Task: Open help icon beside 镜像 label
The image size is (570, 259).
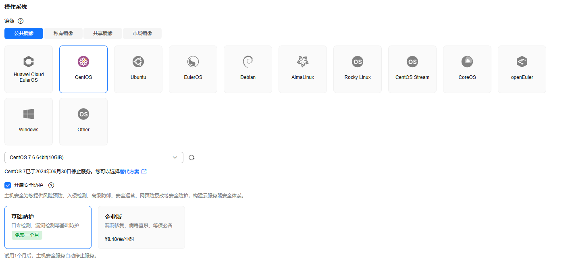Action: (21, 21)
